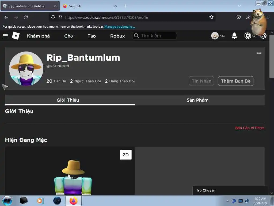Switch to the New Tab tab

pyautogui.click(x=90, y=6)
